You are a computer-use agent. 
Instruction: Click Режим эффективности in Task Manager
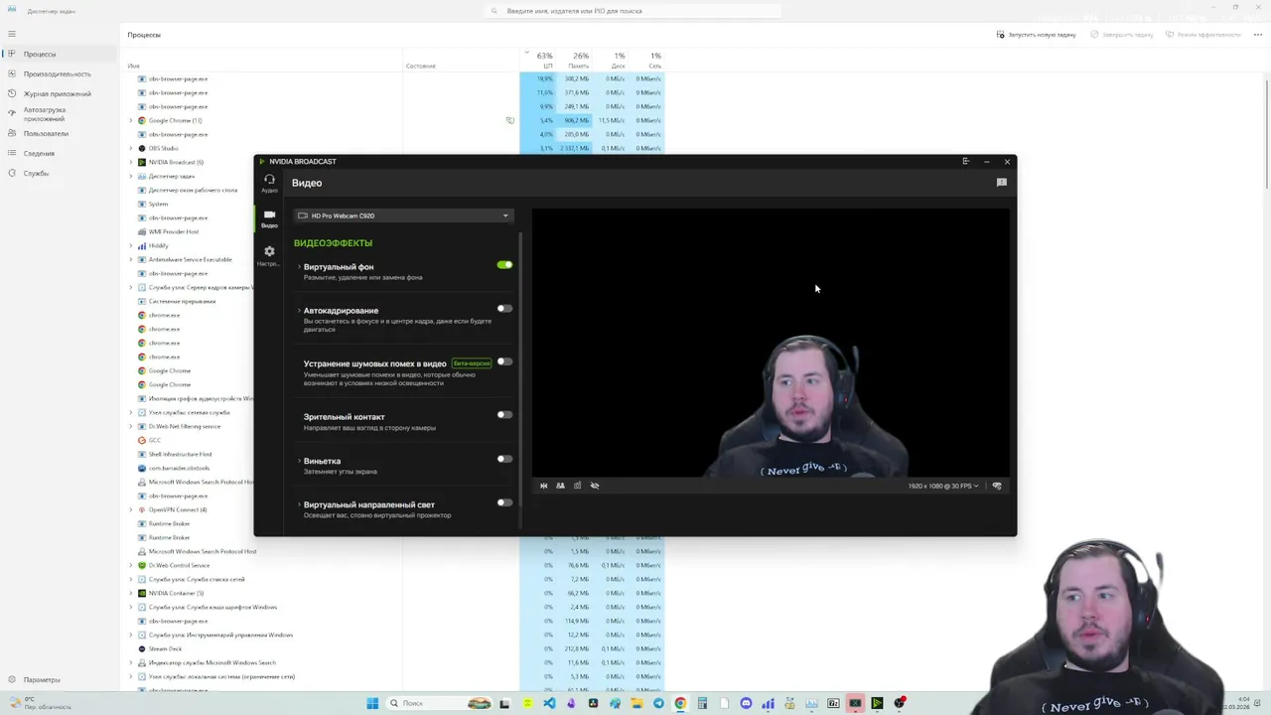coord(1203,35)
